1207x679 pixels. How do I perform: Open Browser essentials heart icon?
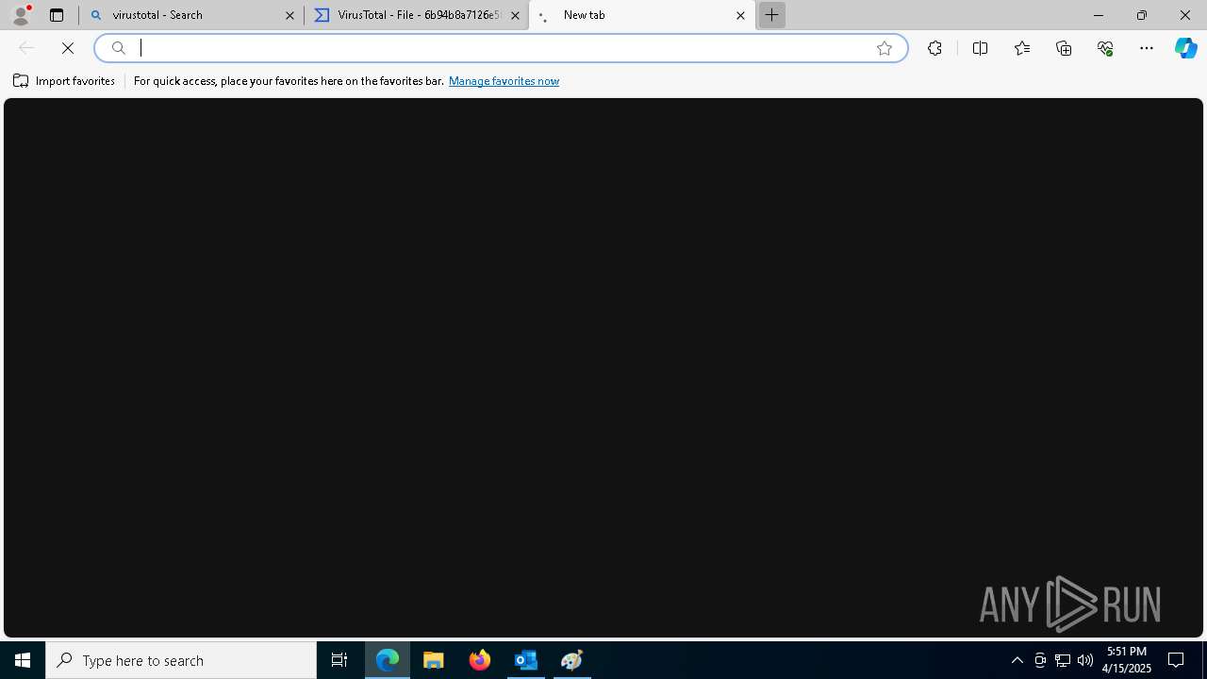tap(1105, 48)
